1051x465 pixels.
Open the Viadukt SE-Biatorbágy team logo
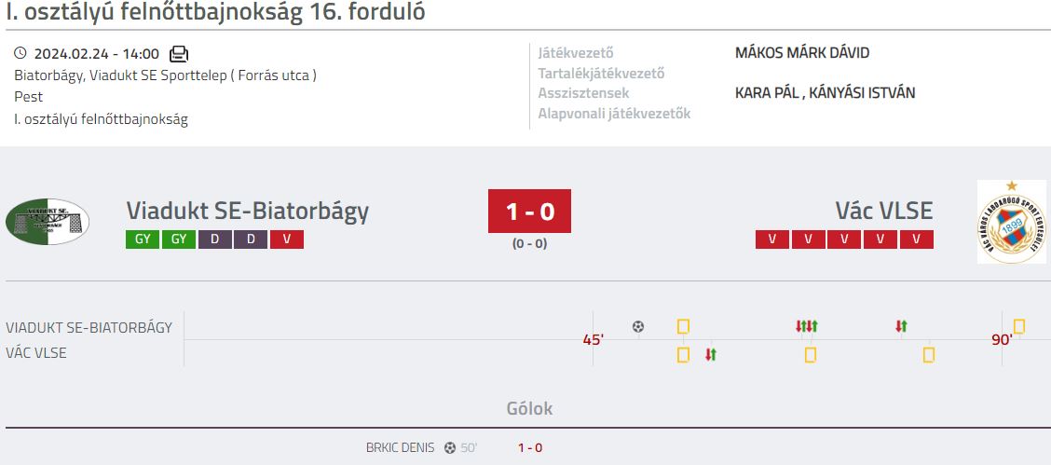point(47,221)
